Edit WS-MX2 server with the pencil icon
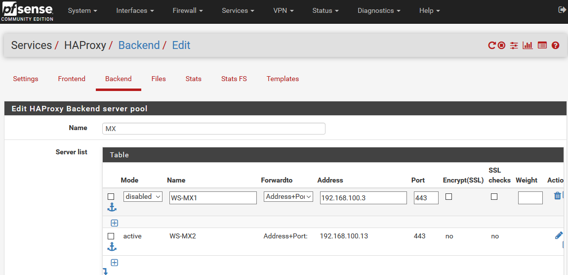568x275 pixels. (559, 235)
